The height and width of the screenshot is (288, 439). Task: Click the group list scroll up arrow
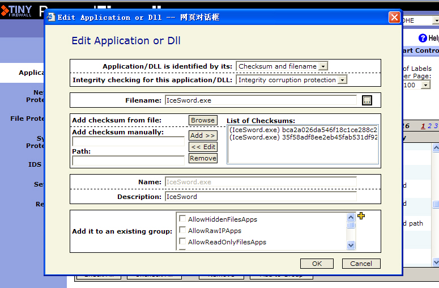(351, 217)
